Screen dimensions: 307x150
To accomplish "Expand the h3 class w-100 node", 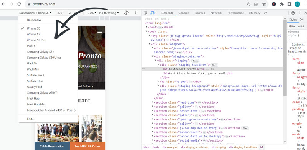I will [x=158, y=81].
